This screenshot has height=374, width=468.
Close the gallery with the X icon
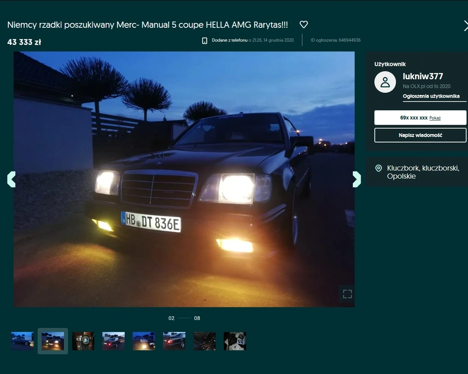pos(466,26)
